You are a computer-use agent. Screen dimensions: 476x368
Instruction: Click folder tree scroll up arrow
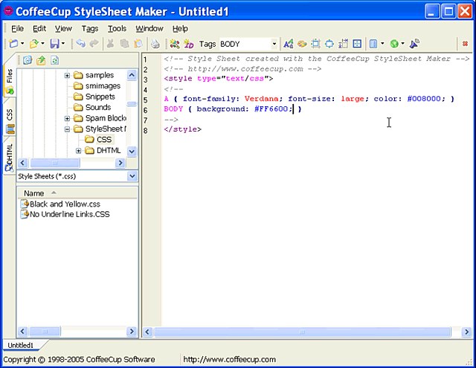[x=132, y=75]
